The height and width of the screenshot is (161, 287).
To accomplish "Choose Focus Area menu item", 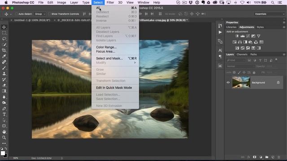I will (x=115, y=51).
